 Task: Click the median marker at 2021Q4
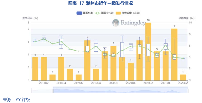[166, 45]
